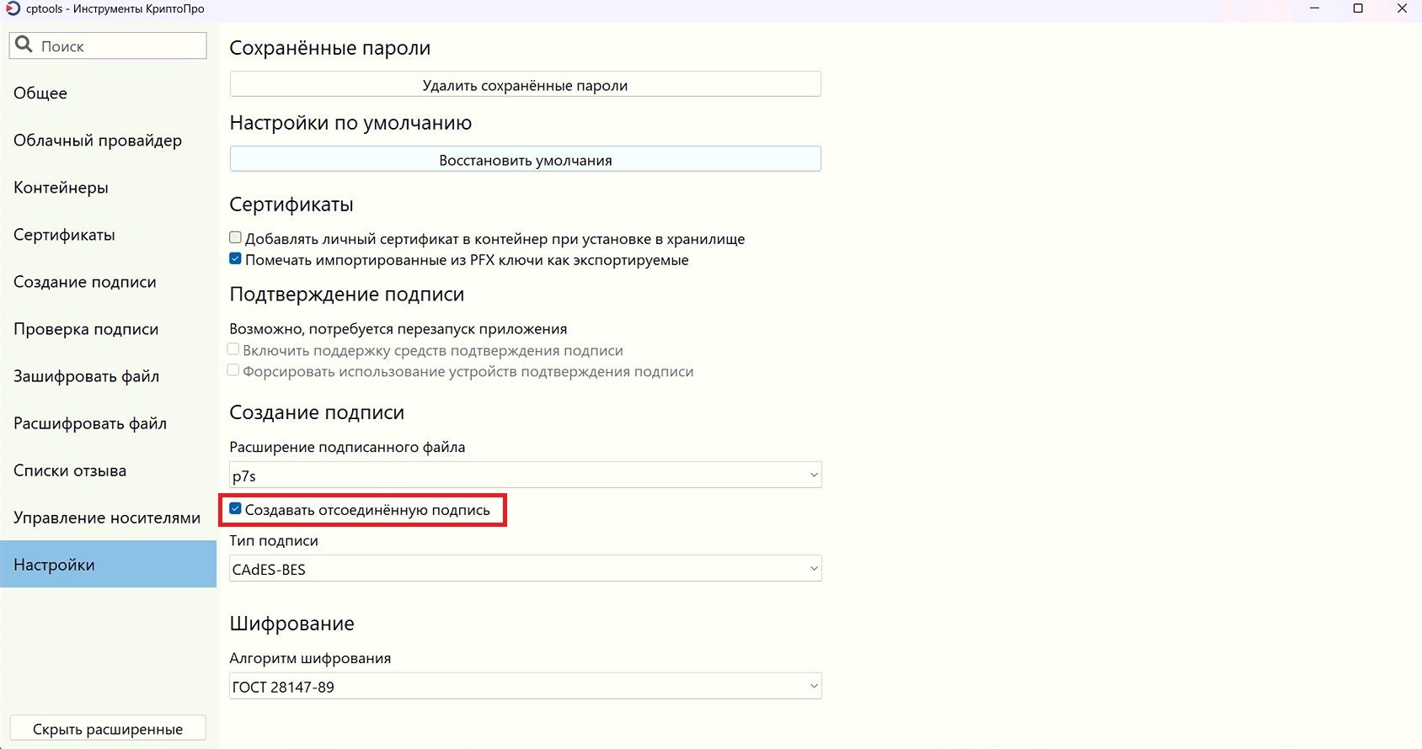
Task: Click Скрыть расширенные button
Action: pyautogui.click(x=108, y=729)
